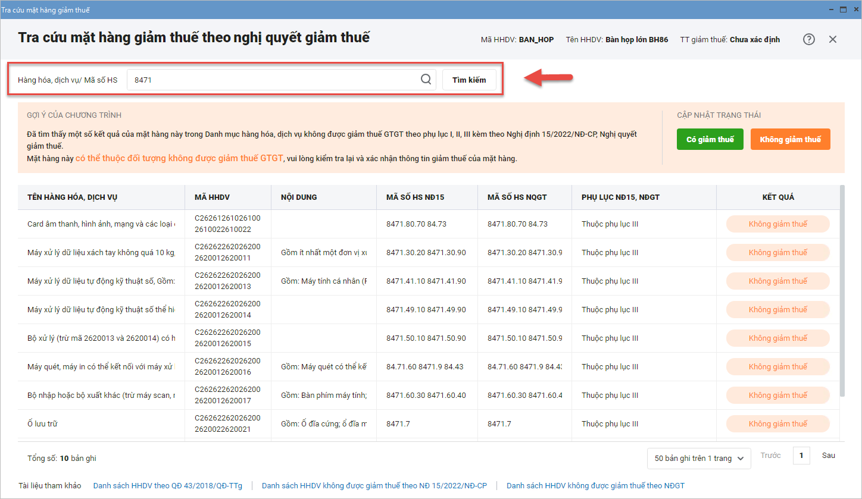This screenshot has width=862, height=499.
Task: Click the HS code search input field
Action: 274,80
